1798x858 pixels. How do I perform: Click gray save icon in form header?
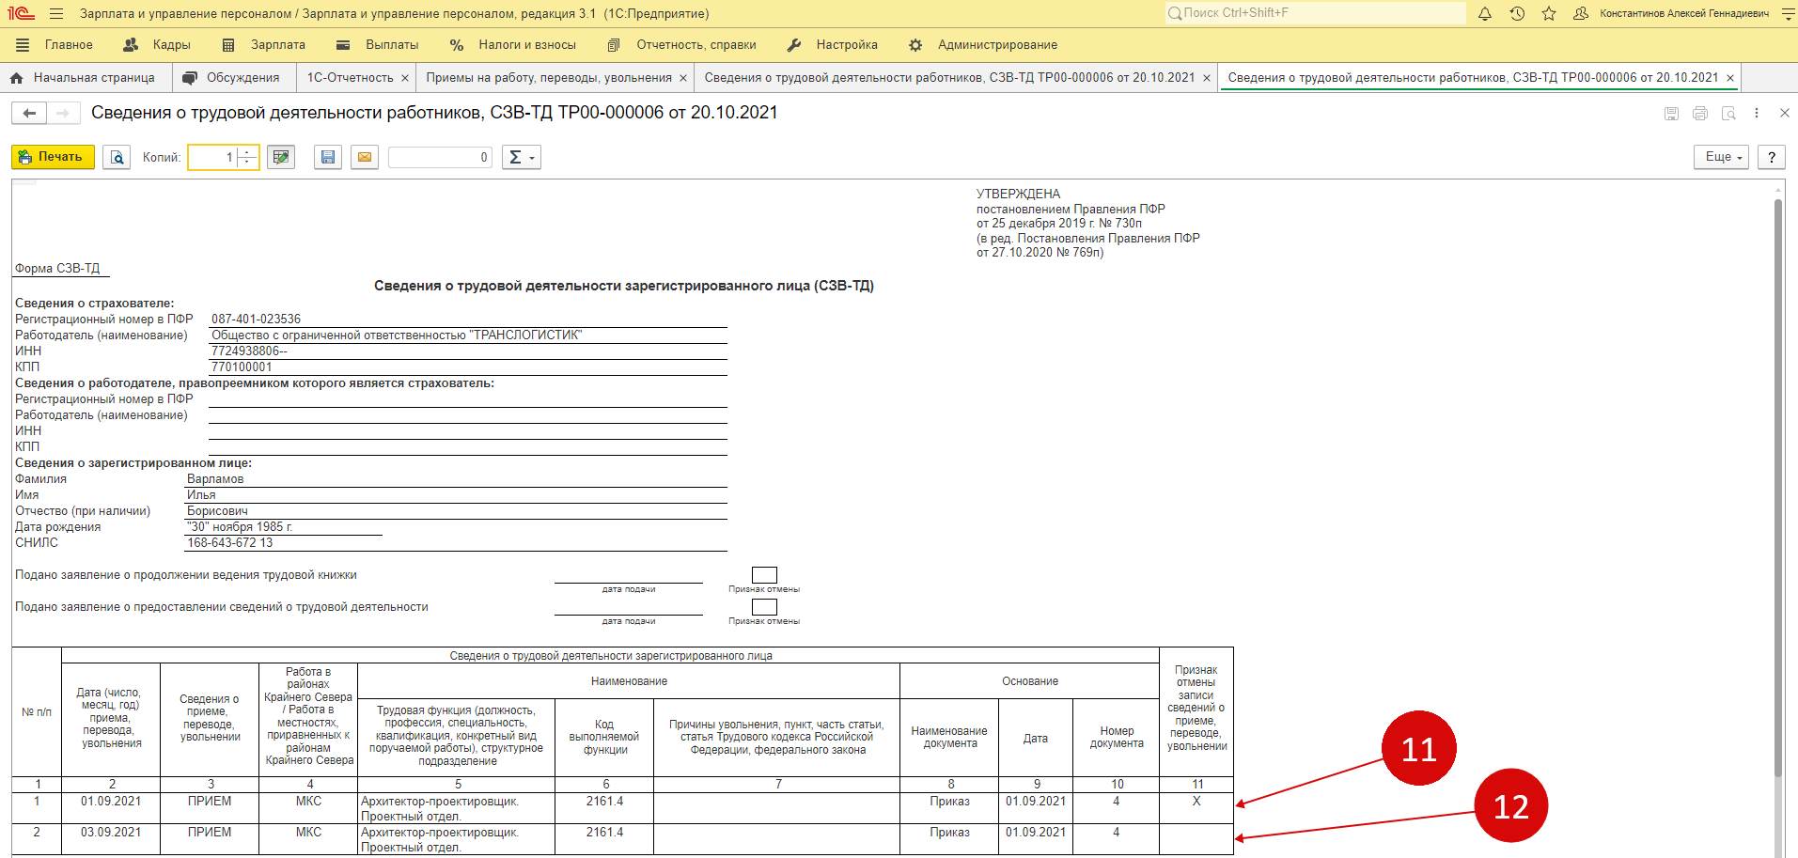pos(1671,113)
